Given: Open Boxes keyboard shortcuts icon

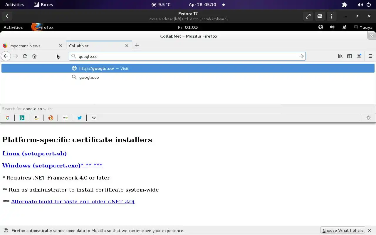Looking at the screenshot, I should click(x=320, y=16).
